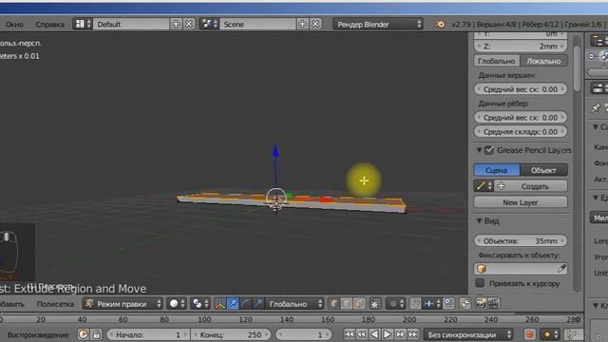Click the Blender logo icon in the header
Viewport: 608px width, 342px height.
coord(440,24)
